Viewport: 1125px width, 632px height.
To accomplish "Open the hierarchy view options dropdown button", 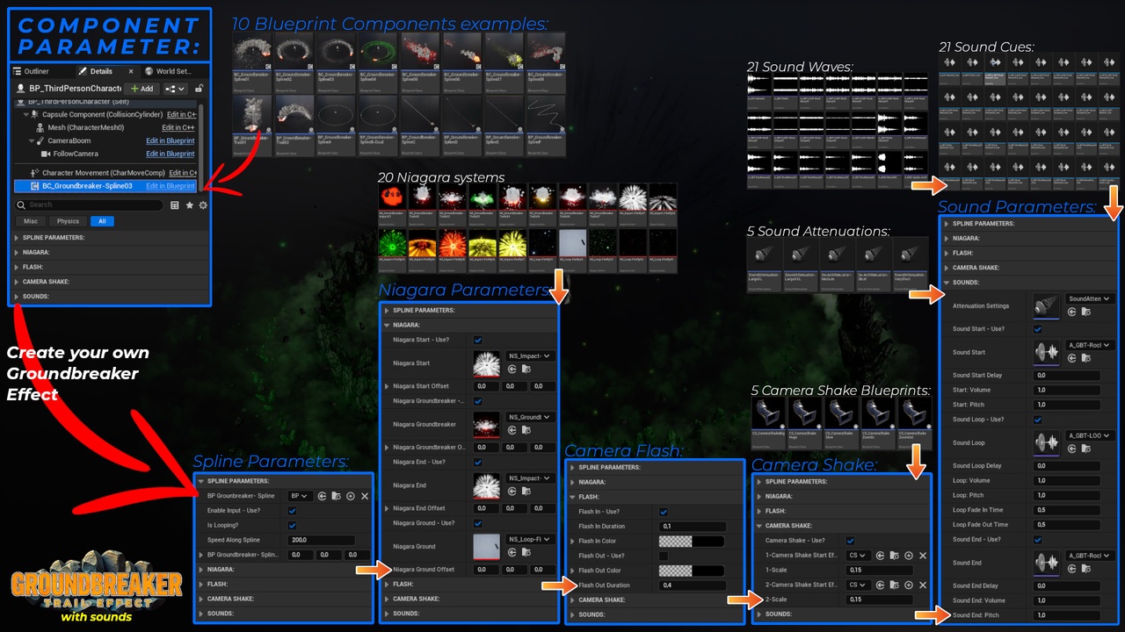I will 176,89.
